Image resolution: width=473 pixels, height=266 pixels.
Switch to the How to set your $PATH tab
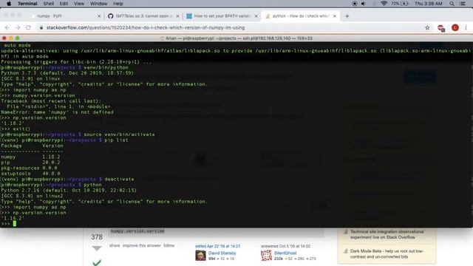(222, 16)
